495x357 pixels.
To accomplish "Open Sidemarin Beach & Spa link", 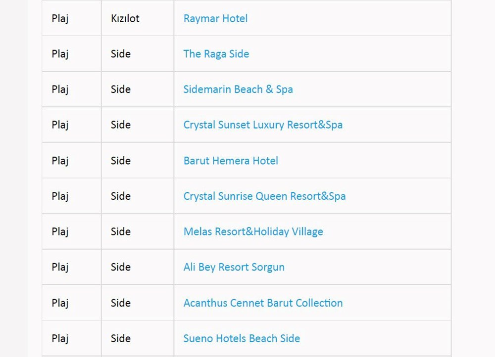I will click(x=238, y=89).
